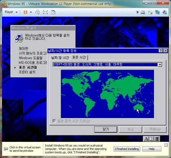171x158 pixels.
Task: Close the 날짜/시간 등록 정보 dialog
Action: 165,51
